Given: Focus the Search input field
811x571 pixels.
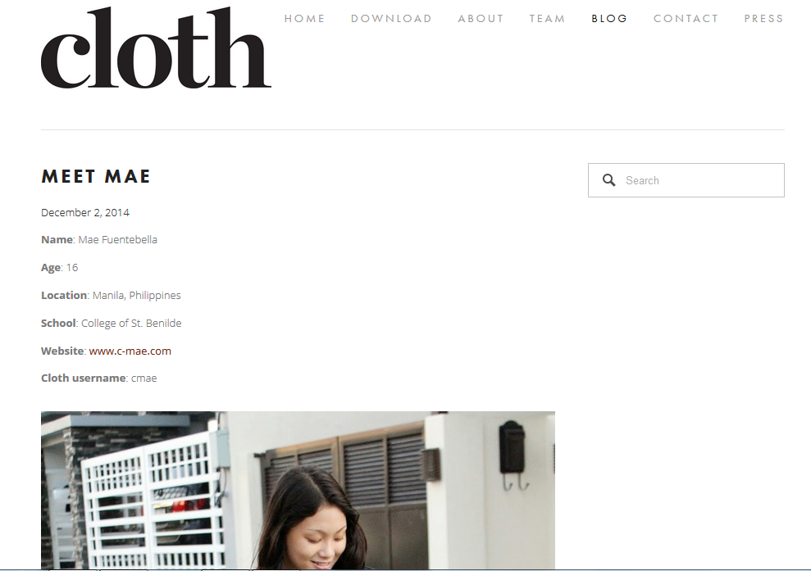Looking at the screenshot, I should 686,180.
